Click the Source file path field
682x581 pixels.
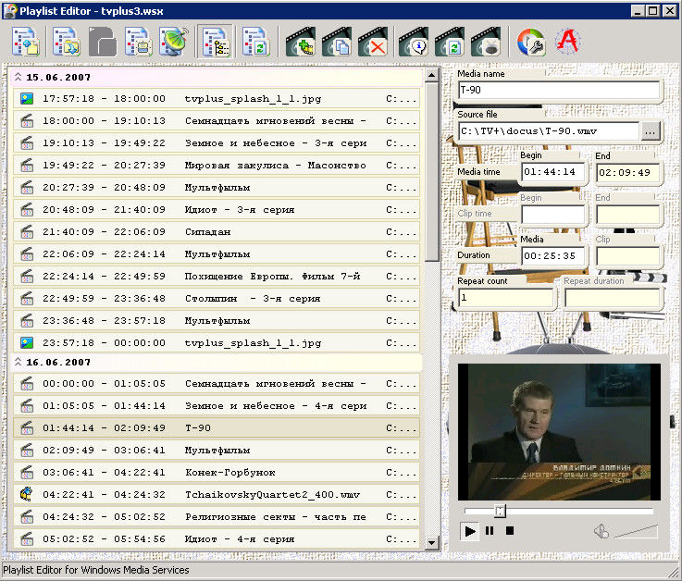(x=549, y=131)
